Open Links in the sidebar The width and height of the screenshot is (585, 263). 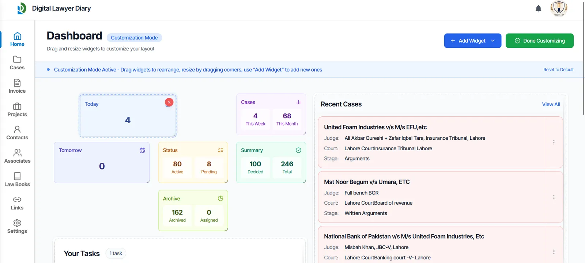17,203
